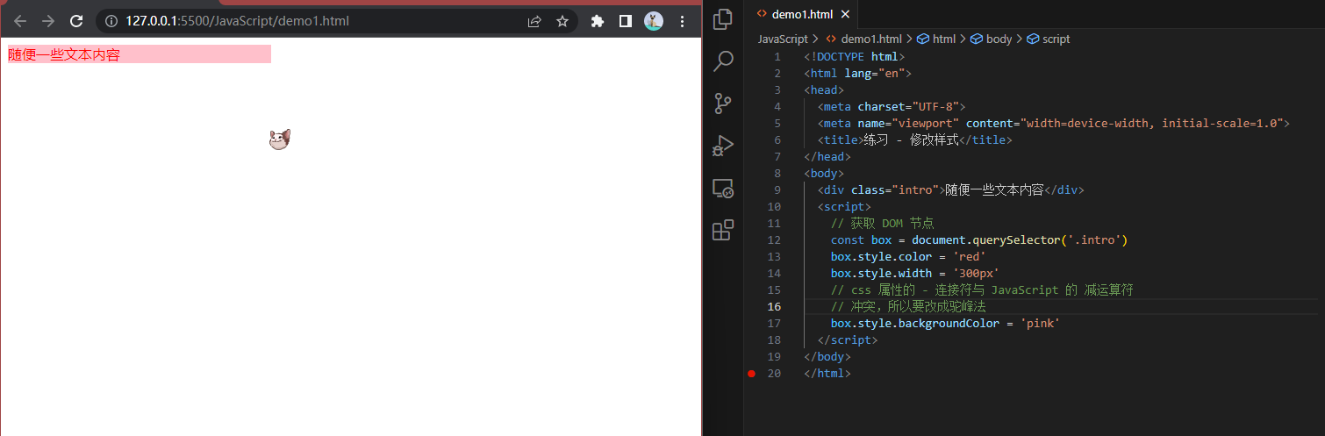Click the pink text box on page
1325x436 pixels.
[140, 54]
